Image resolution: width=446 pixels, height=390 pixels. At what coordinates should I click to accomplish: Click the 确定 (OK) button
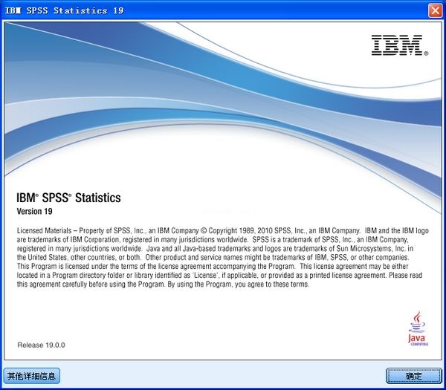click(413, 376)
